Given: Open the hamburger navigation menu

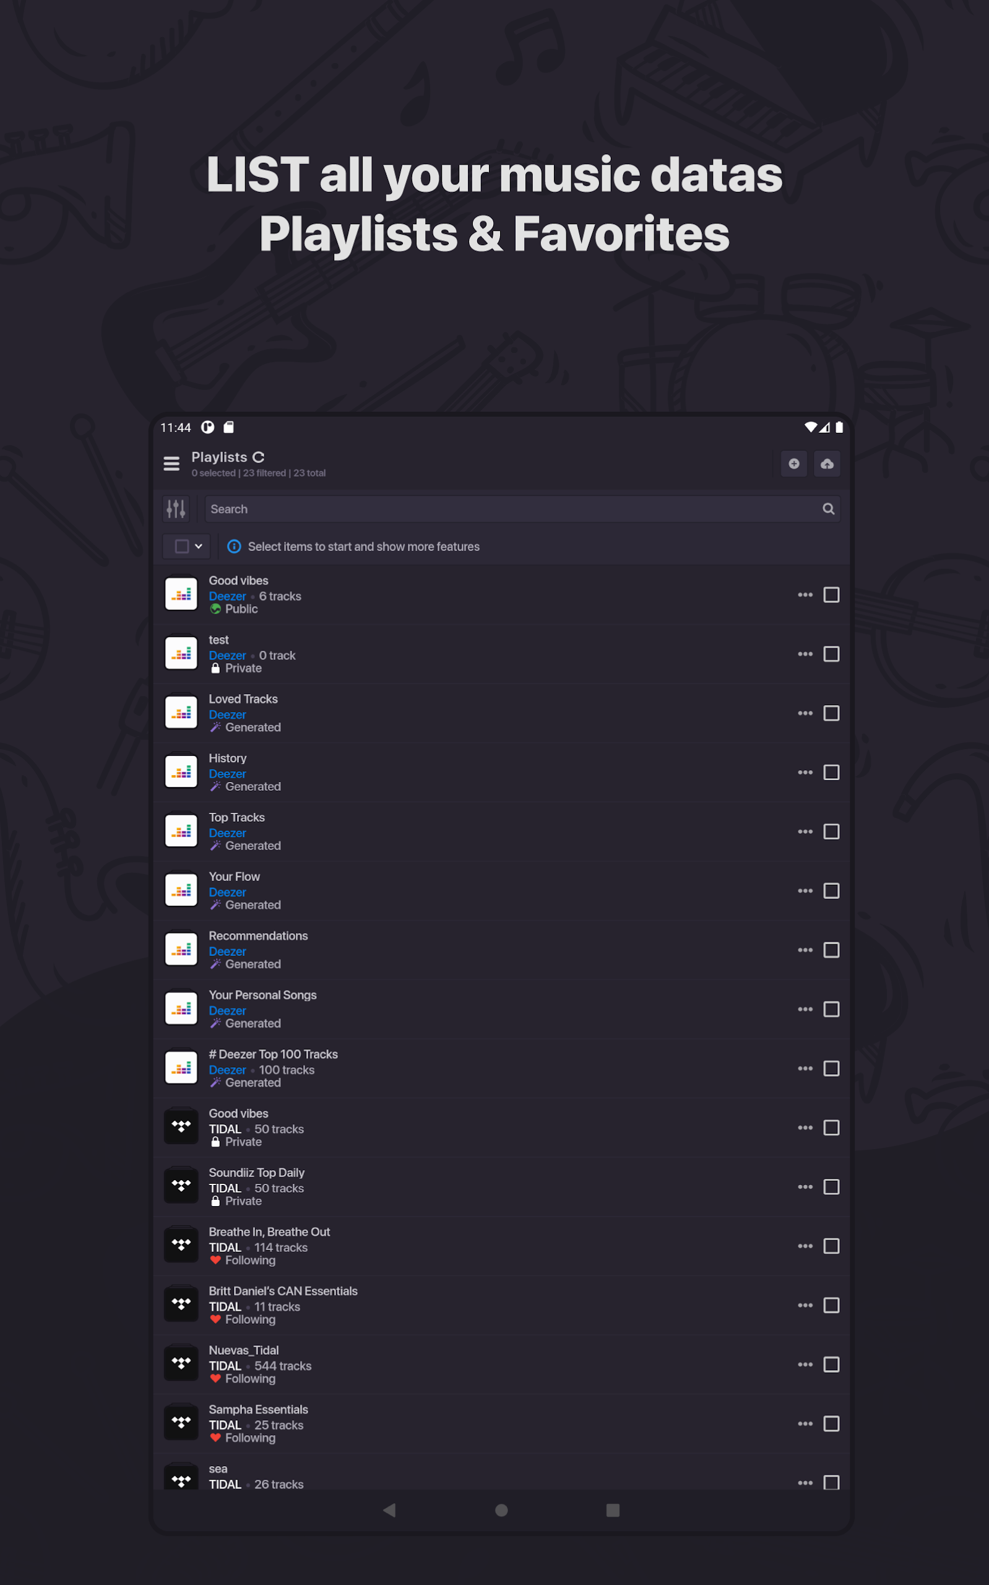Looking at the screenshot, I should tap(171, 464).
